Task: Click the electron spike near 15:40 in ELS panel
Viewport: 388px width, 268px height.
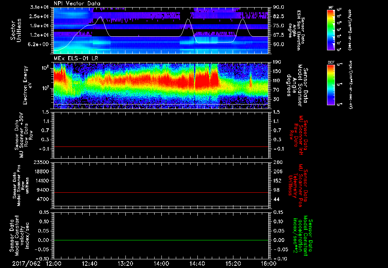Action: (251, 80)
